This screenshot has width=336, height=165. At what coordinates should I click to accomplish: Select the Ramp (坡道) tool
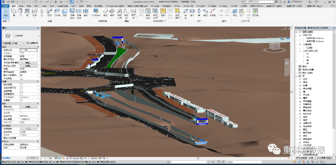point(105,13)
